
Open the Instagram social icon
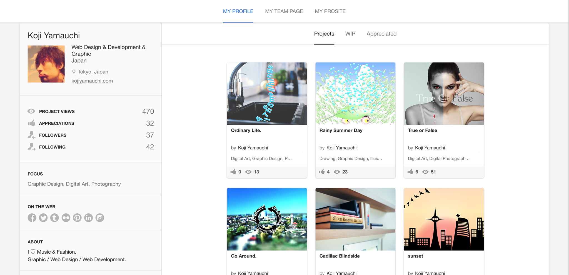click(x=100, y=218)
